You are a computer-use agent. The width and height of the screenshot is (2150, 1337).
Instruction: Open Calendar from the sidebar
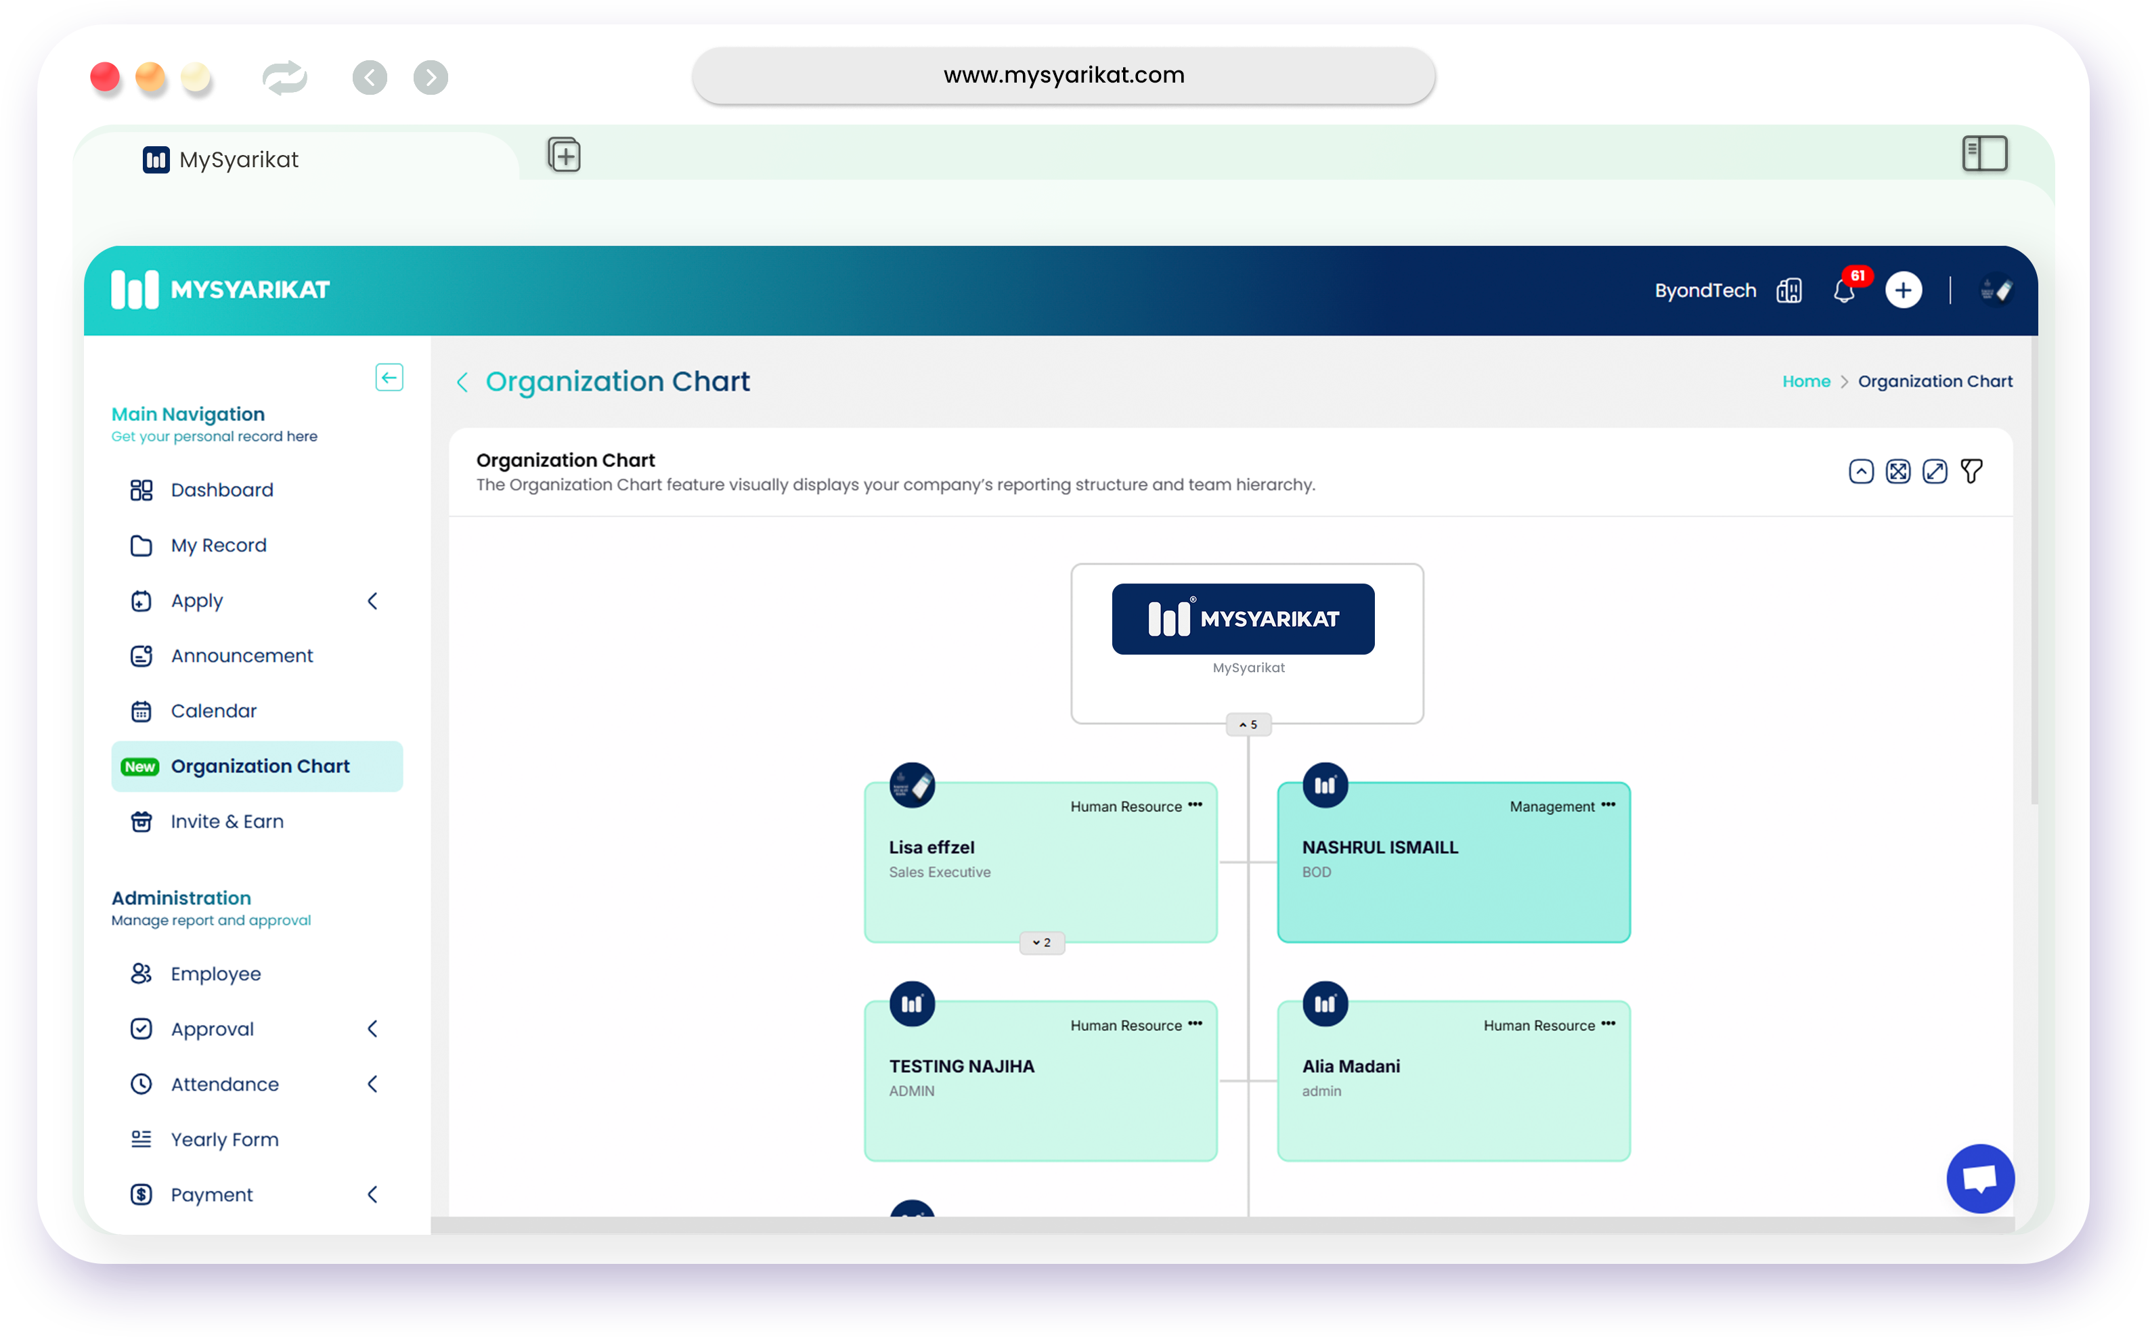(257, 711)
